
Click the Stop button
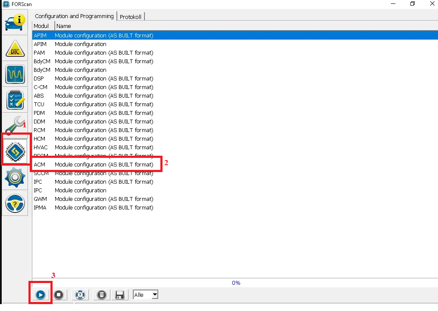[59, 295]
